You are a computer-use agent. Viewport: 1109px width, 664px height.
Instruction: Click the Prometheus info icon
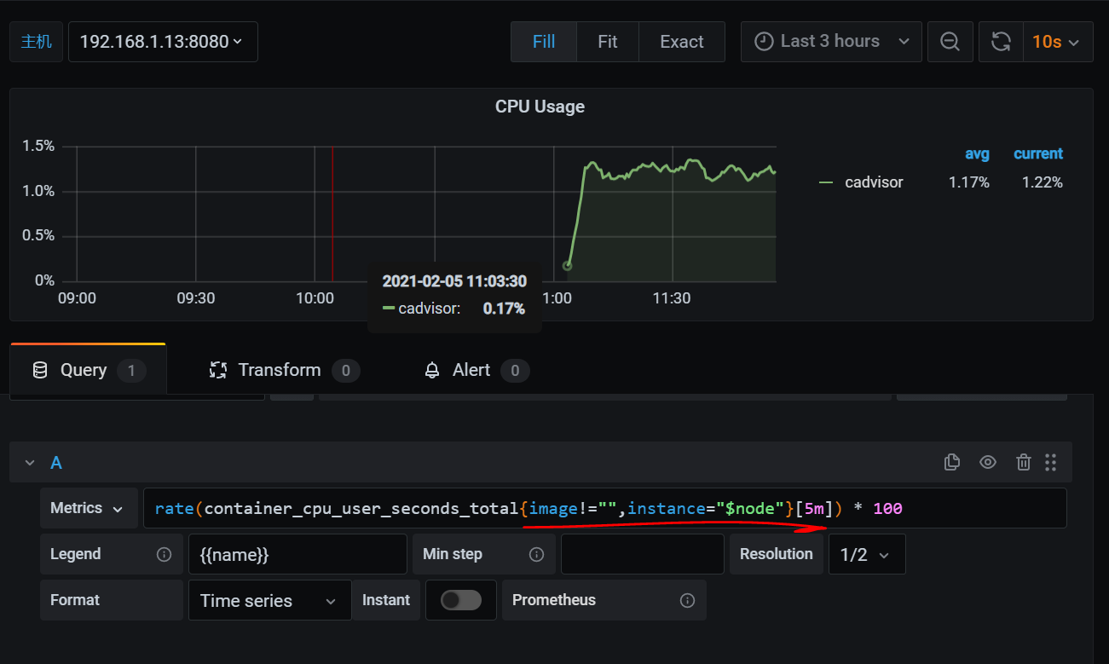pos(687,600)
